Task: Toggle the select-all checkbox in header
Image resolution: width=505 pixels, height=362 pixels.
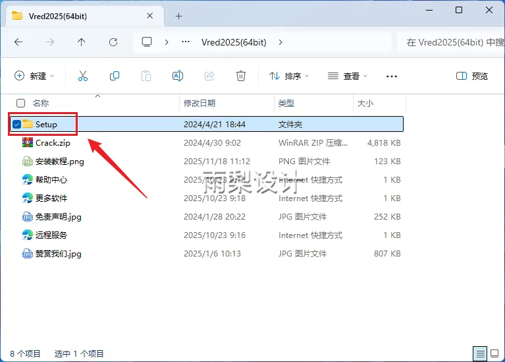Action: click(x=20, y=103)
